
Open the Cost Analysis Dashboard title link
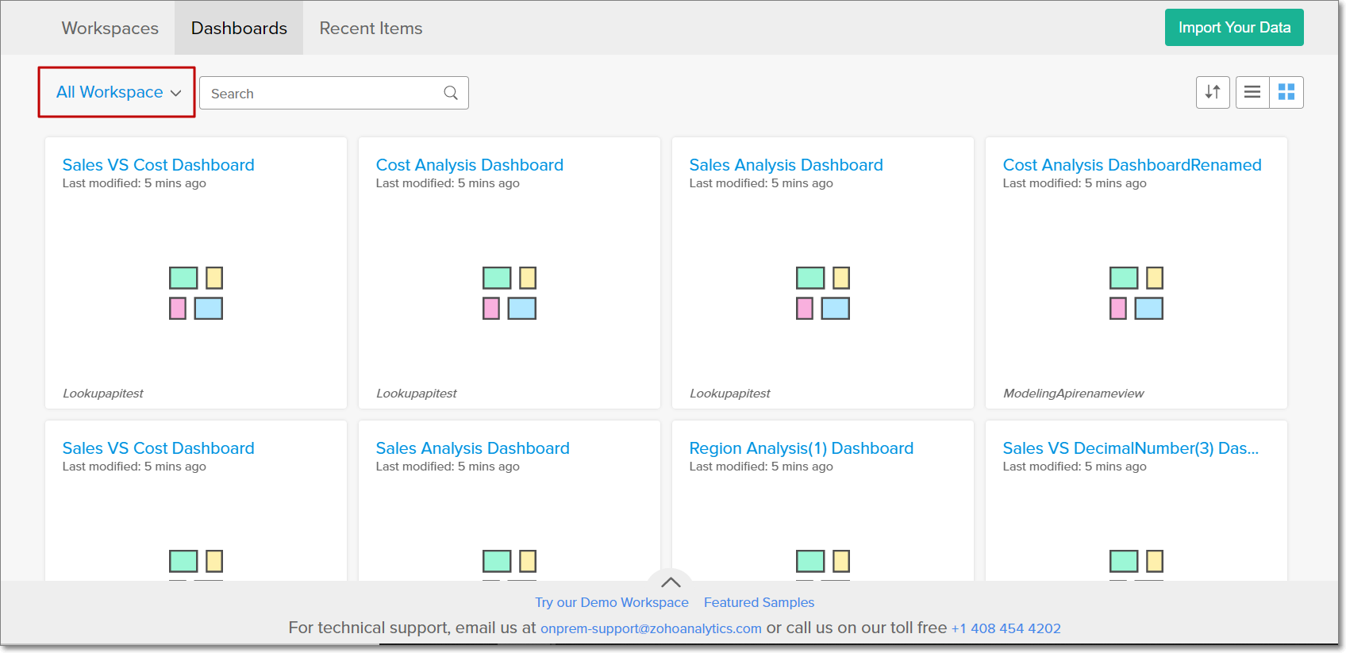470,165
